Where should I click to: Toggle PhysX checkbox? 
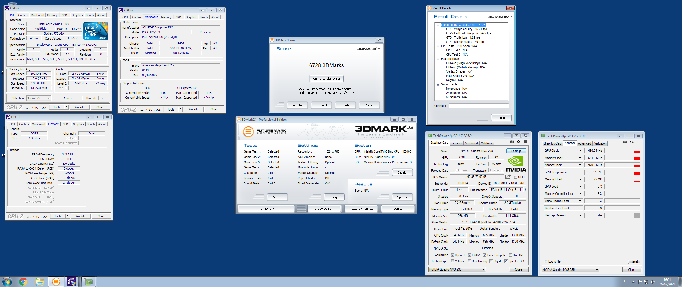[491, 261]
